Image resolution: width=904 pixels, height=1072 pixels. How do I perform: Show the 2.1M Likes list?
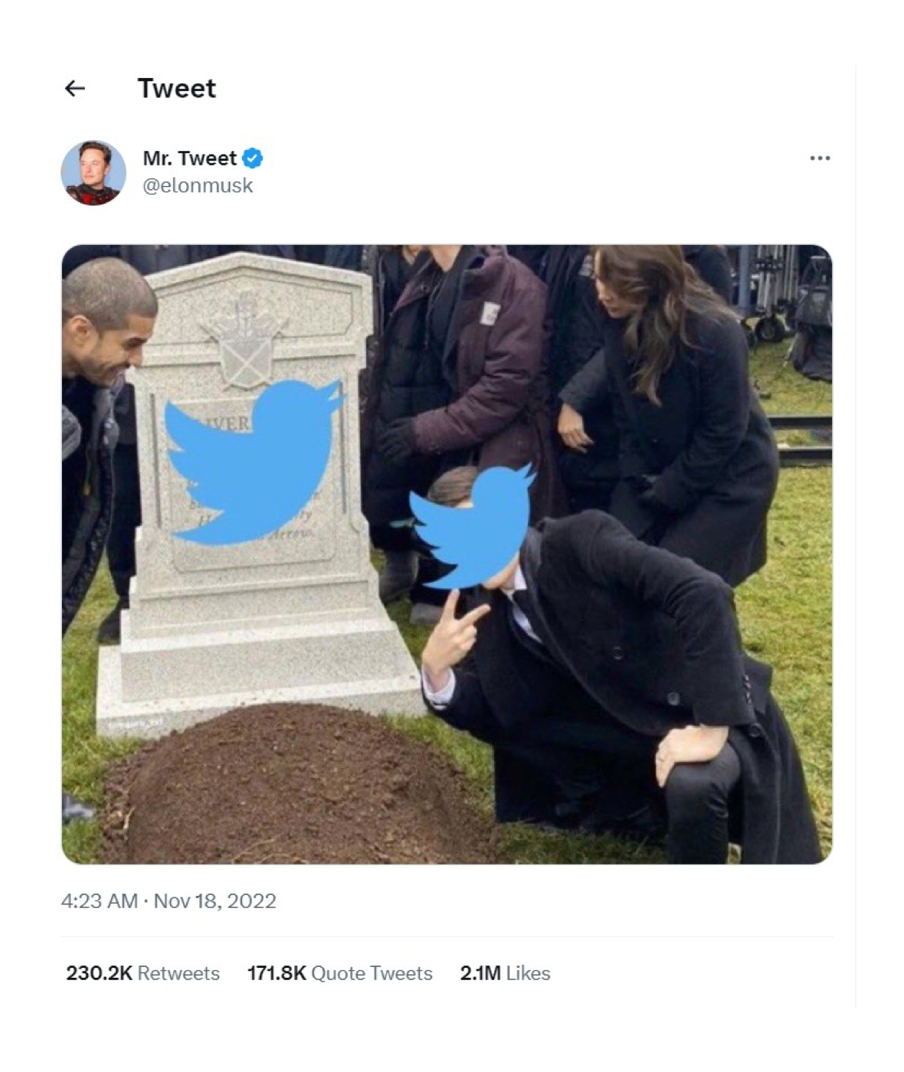(x=505, y=973)
